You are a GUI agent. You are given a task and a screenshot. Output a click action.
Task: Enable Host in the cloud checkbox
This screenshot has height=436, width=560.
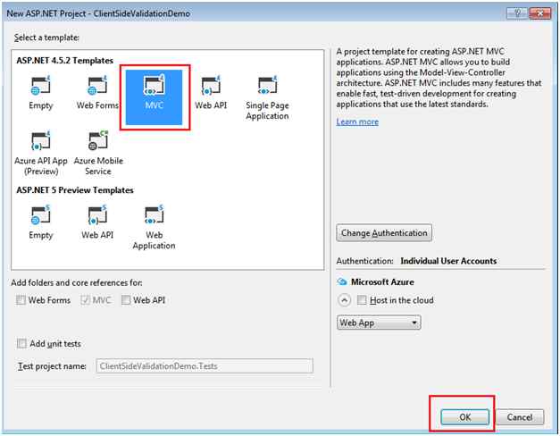click(362, 300)
